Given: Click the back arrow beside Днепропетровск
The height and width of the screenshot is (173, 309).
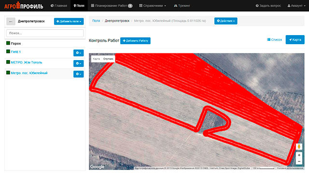Looking at the screenshot, I should (11, 21).
